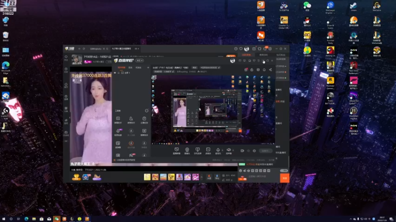Screen dimensions: 396x222
Task: Open Microsoft Edge from the taskbar
Action: 26,219
